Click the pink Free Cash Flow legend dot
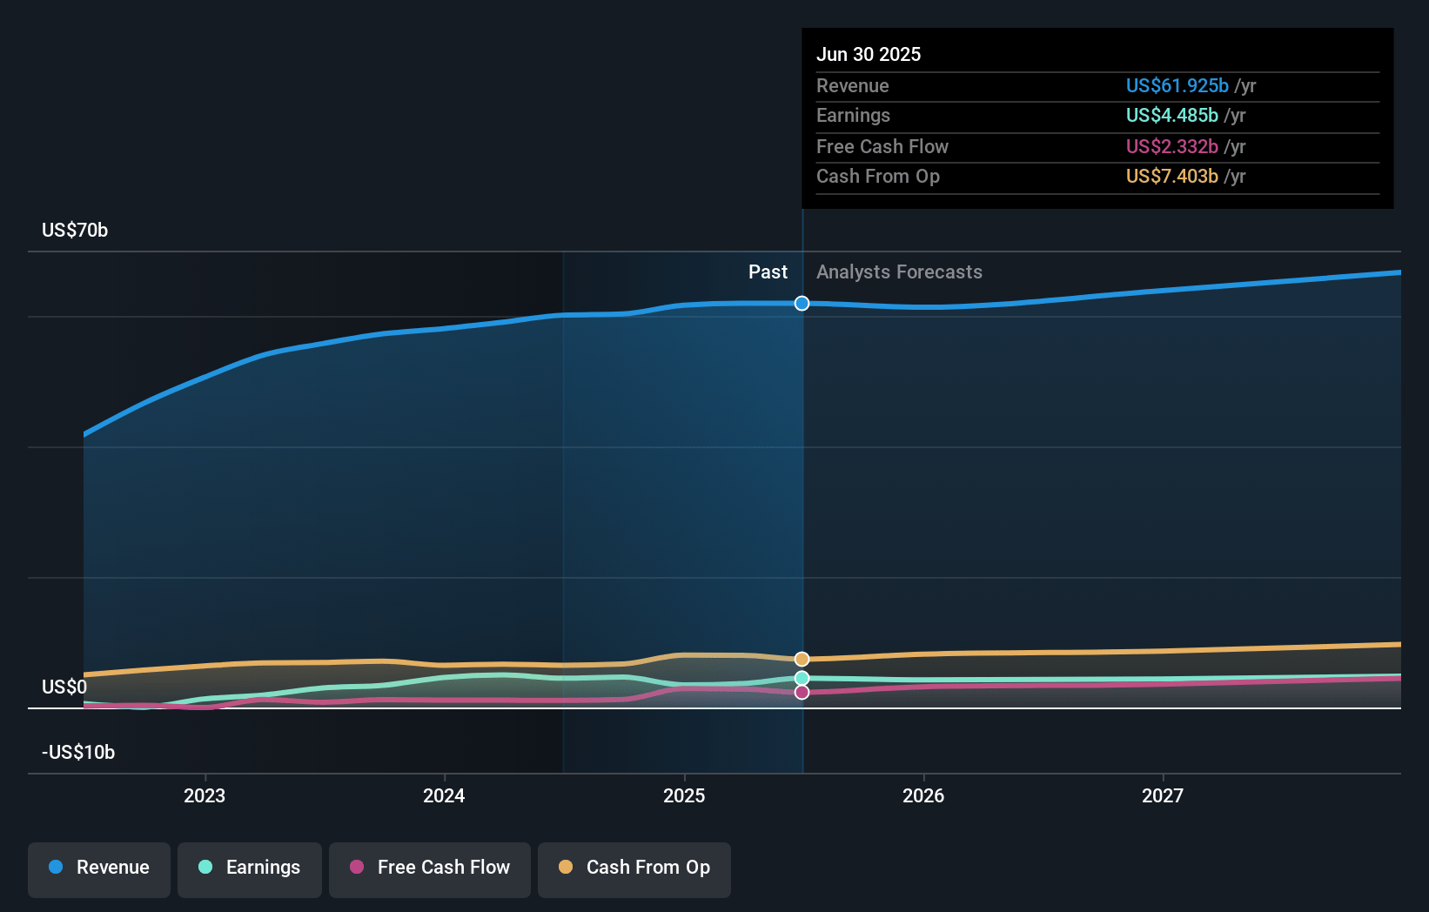The image size is (1429, 912). pos(357,867)
